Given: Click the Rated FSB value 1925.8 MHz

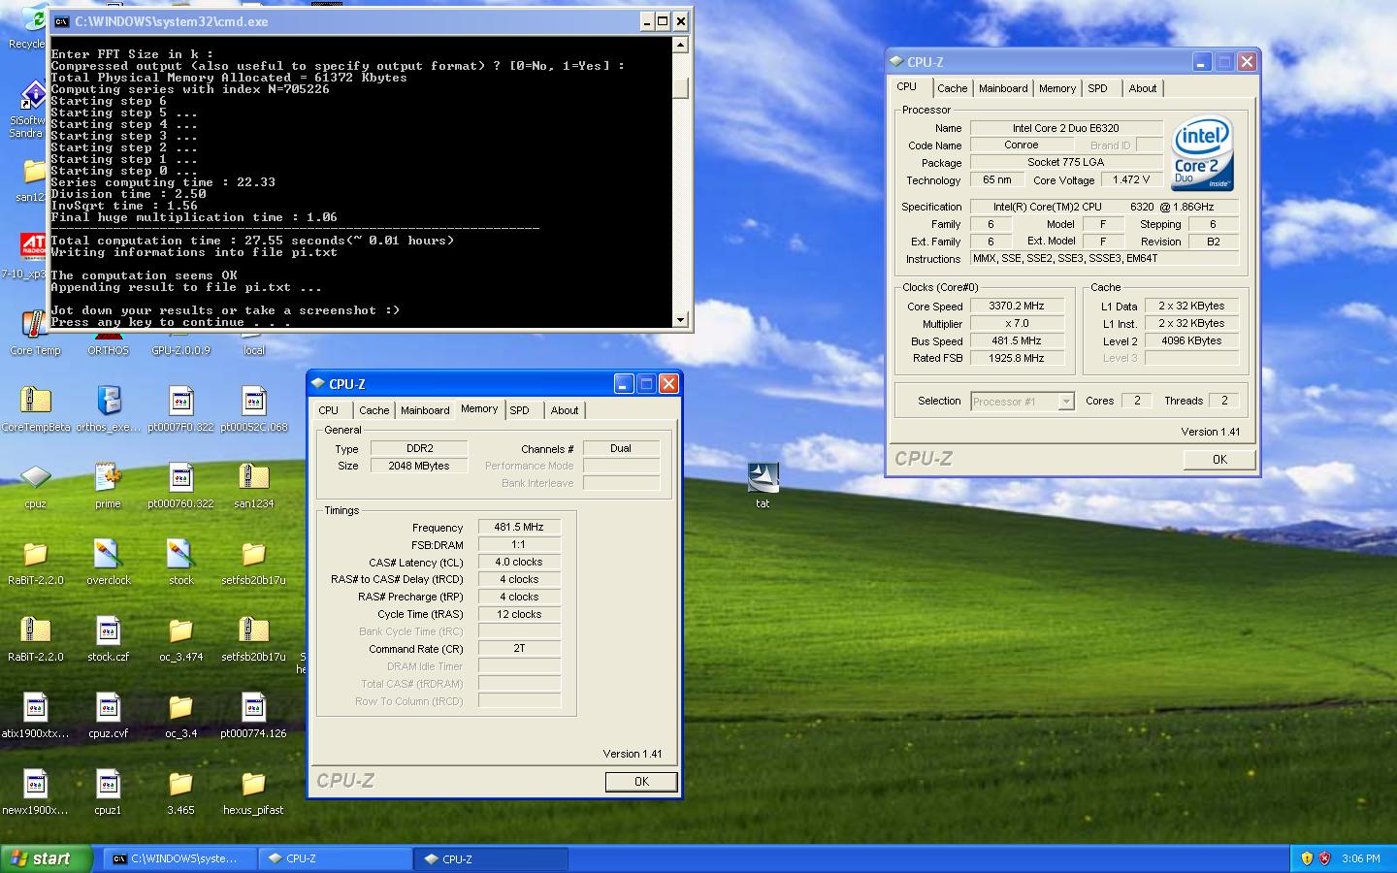Looking at the screenshot, I should pos(1017,358).
